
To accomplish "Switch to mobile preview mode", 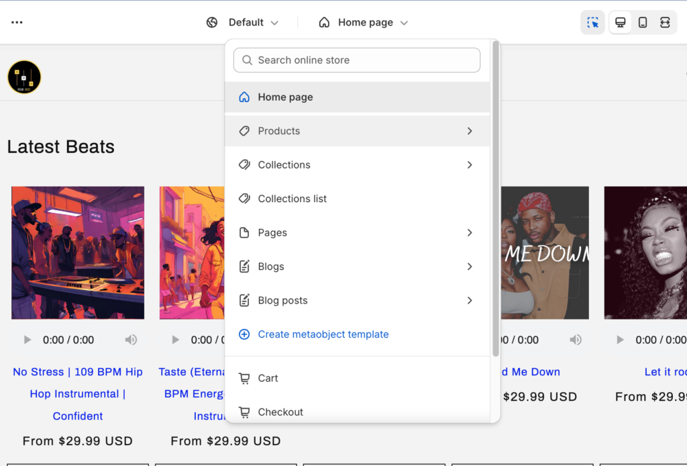I will 642,22.
